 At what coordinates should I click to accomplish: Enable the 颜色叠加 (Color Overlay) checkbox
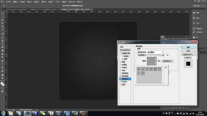tap(121, 73)
